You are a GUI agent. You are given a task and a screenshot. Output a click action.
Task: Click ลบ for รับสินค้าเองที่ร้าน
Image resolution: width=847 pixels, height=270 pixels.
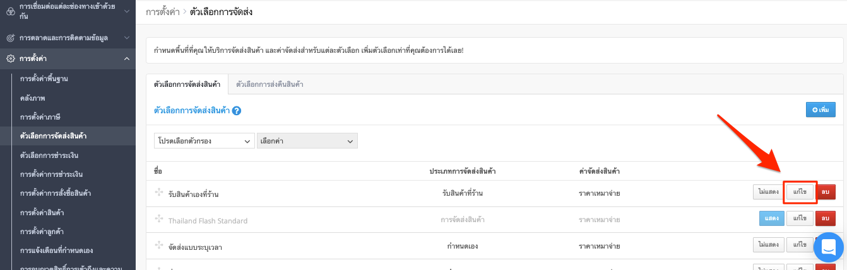pos(826,192)
